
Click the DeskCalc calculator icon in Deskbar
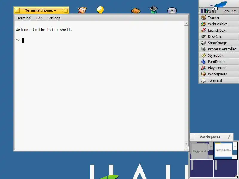click(x=203, y=36)
